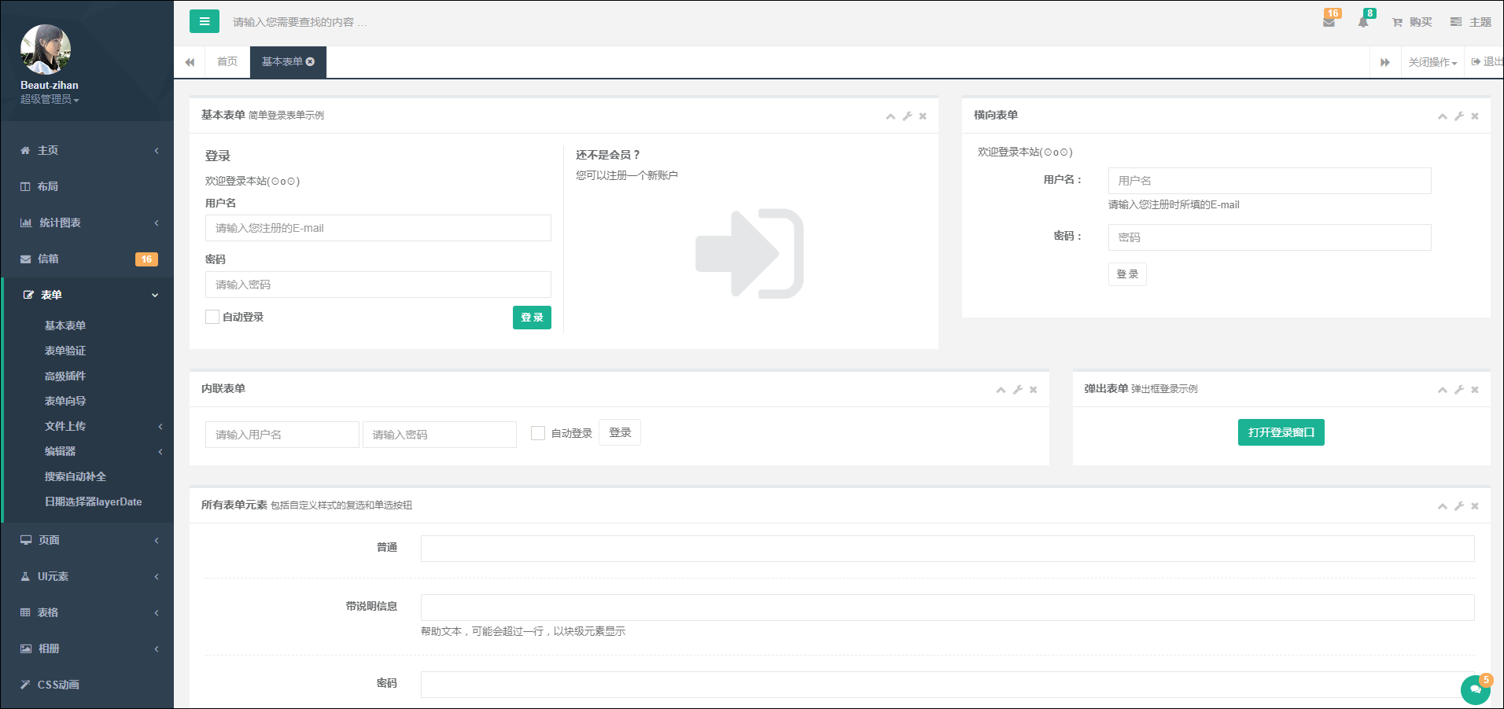The width and height of the screenshot is (1504, 709).
Task: Click 登录 button in 横向表单 panel
Action: 1127,274
